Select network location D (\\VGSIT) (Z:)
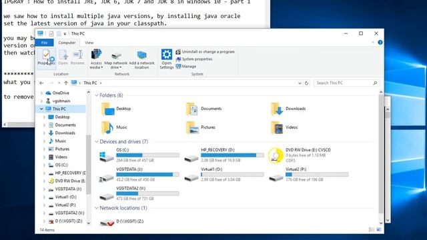This screenshot has width=427, height=240. pos(121,222)
